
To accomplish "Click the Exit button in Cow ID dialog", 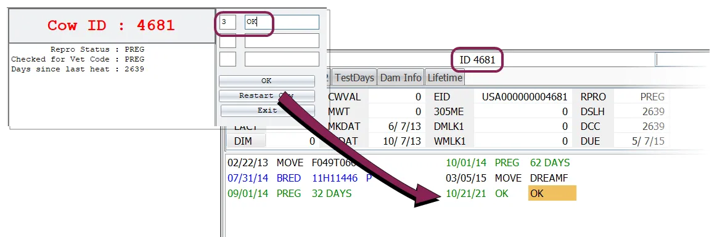I will pyautogui.click(x=268, y=111).
